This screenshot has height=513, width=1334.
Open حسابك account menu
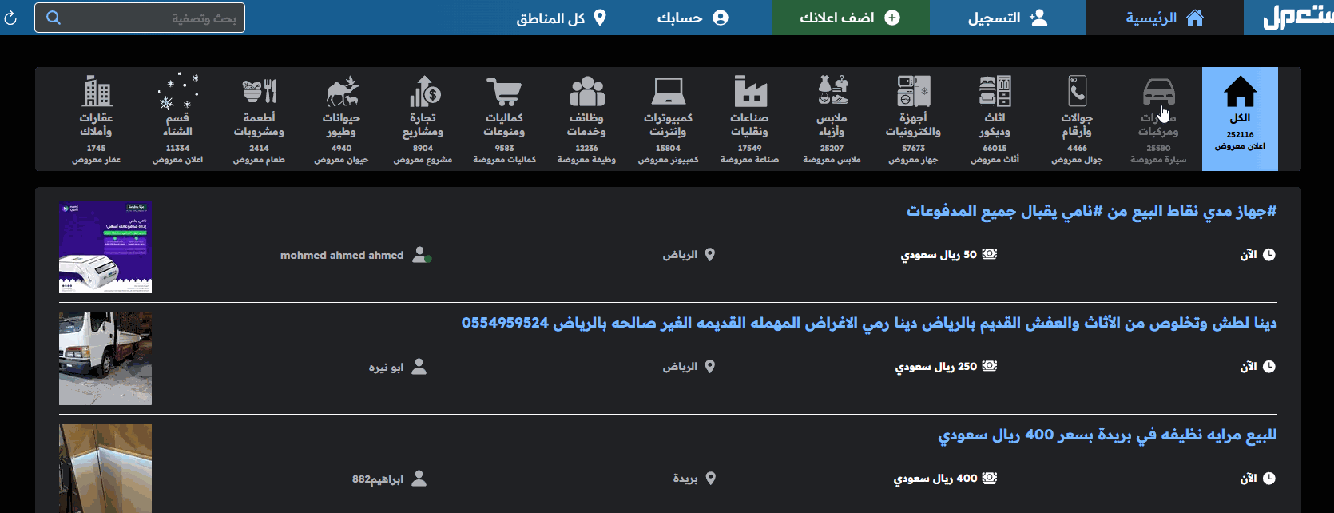pyautogui.click(x=693, y=18)
